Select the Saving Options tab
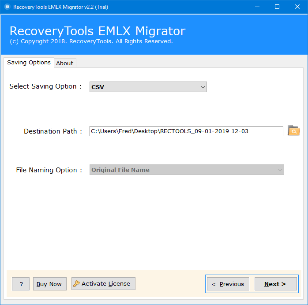Screen dimensions: 308x305 coord(29,63)
